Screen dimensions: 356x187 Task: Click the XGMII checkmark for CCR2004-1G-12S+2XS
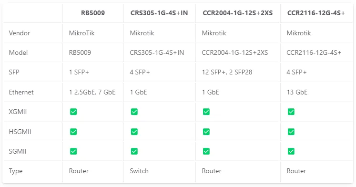click(x=206, y=112)
